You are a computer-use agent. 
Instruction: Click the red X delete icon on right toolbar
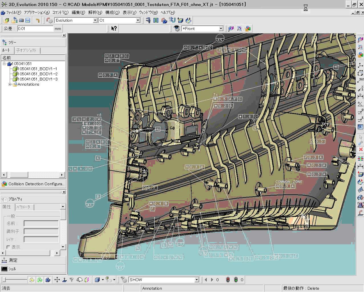tap(361, 149)
